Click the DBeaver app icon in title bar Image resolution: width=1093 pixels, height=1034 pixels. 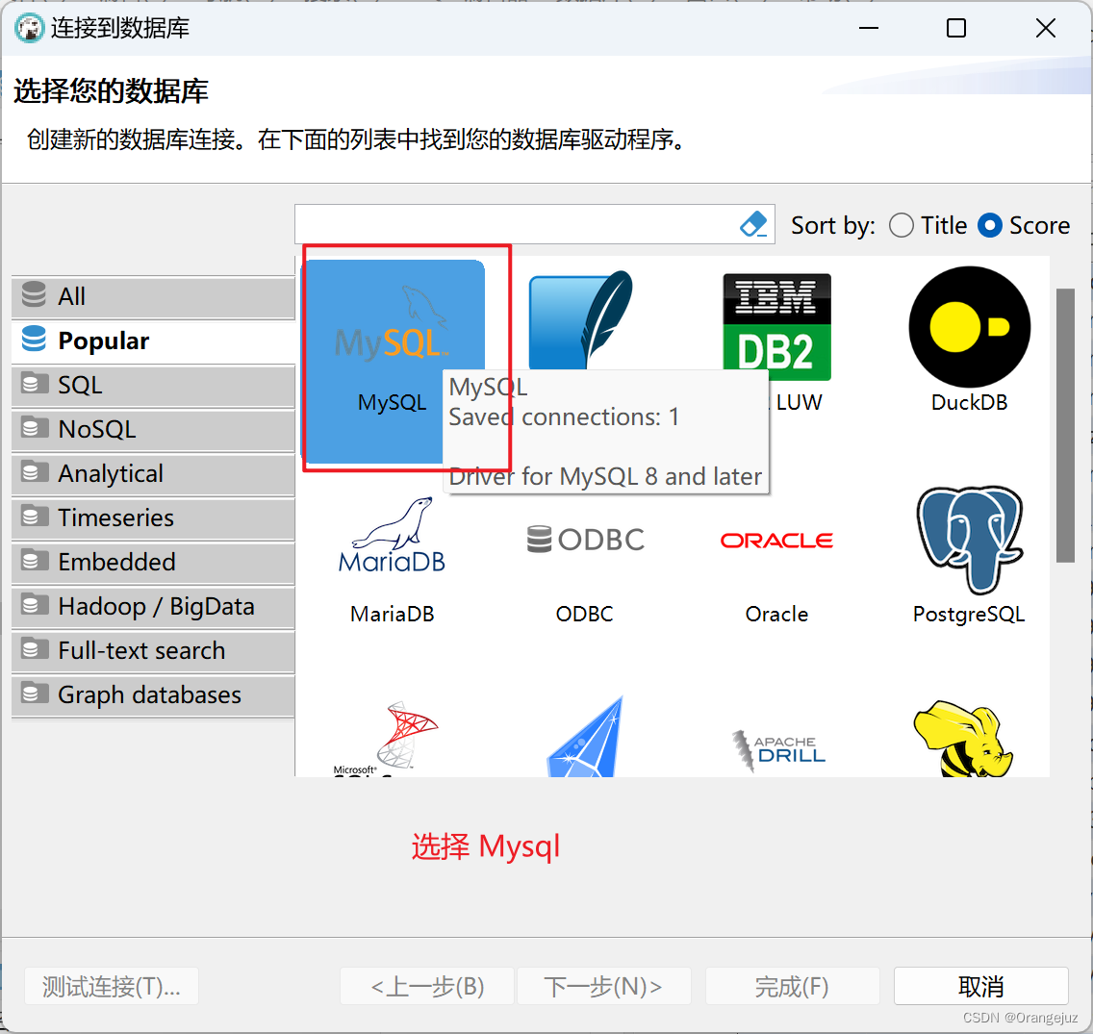tap(29, 29)
